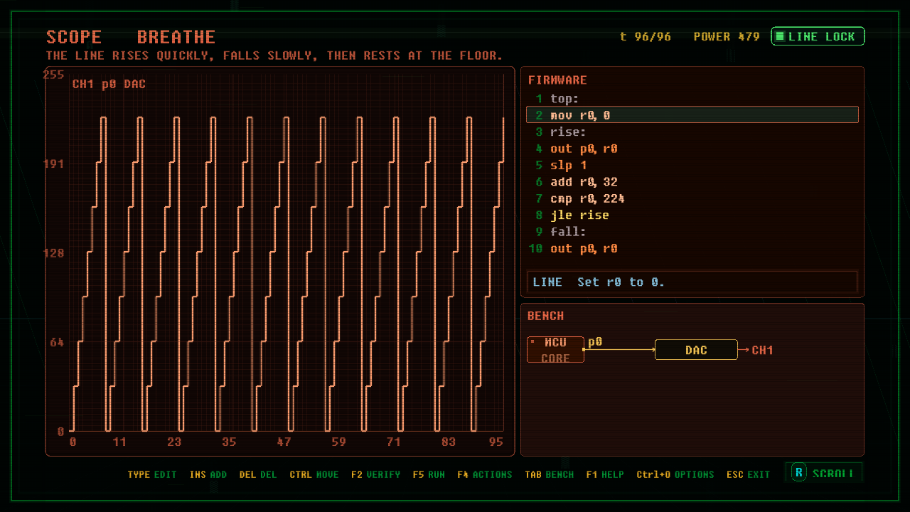
Task: Select firmware line 2 'mov r0, 0'
Action: coord(692,115)
